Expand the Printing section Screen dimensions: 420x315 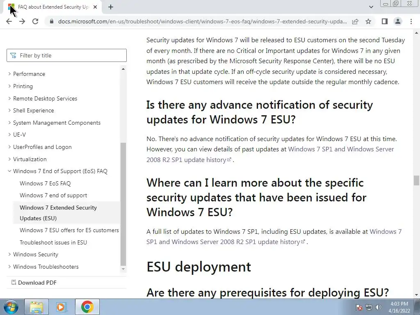(x=21, y=86)
